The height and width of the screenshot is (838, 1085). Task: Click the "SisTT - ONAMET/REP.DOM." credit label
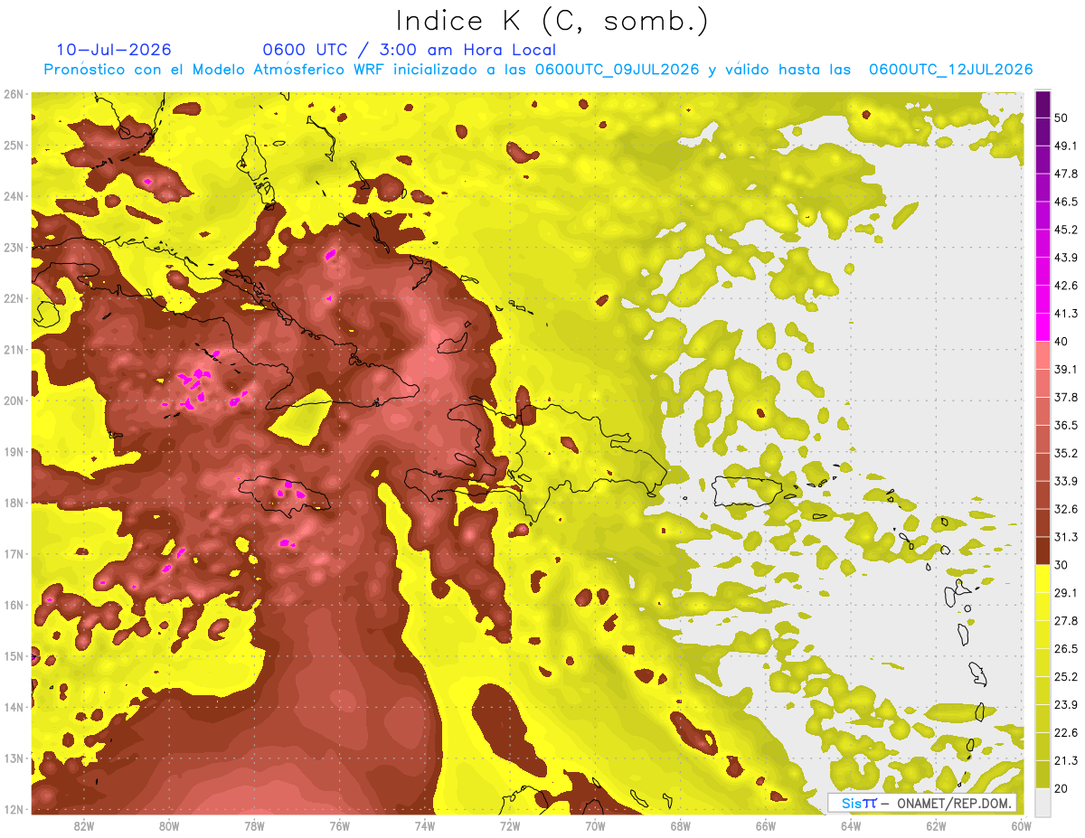[922, 803]
